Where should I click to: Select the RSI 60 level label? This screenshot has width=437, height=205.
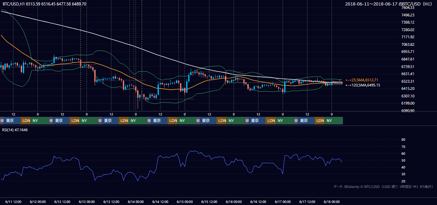pyautogui.click(x=403, y=153)
